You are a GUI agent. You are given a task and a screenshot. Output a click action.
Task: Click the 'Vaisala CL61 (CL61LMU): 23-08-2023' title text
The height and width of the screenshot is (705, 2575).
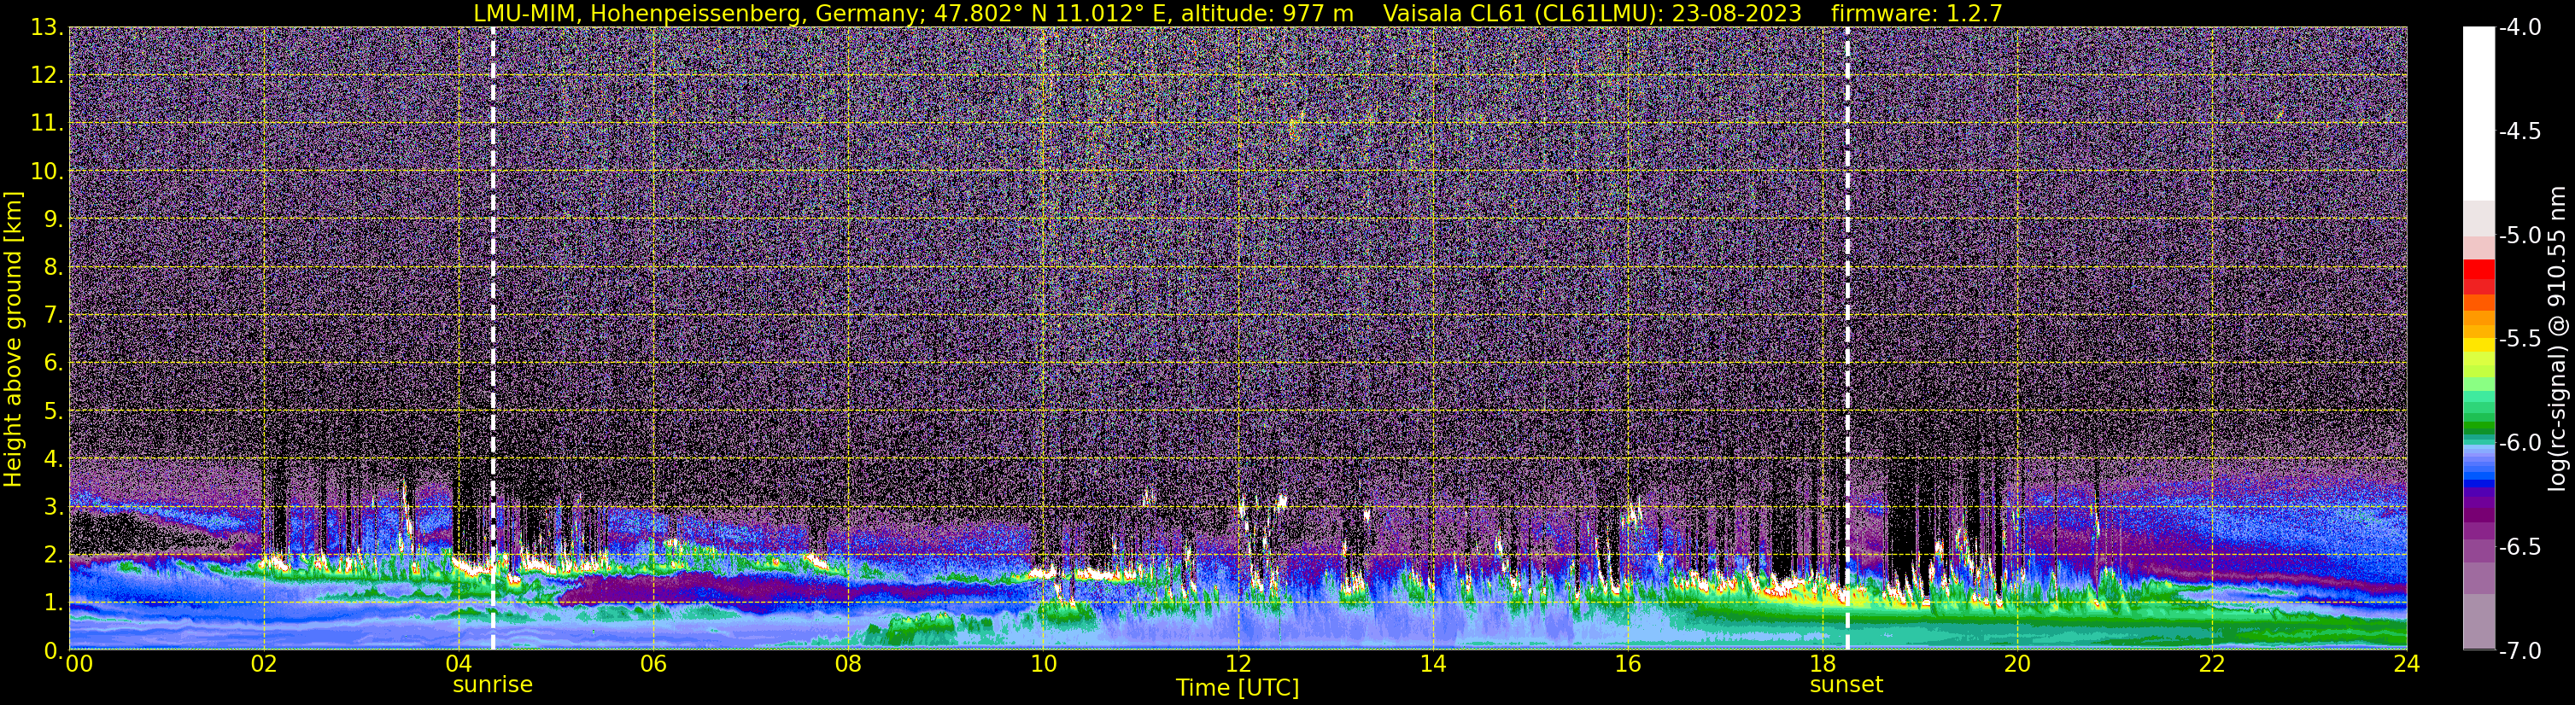tap(1592, 13)
